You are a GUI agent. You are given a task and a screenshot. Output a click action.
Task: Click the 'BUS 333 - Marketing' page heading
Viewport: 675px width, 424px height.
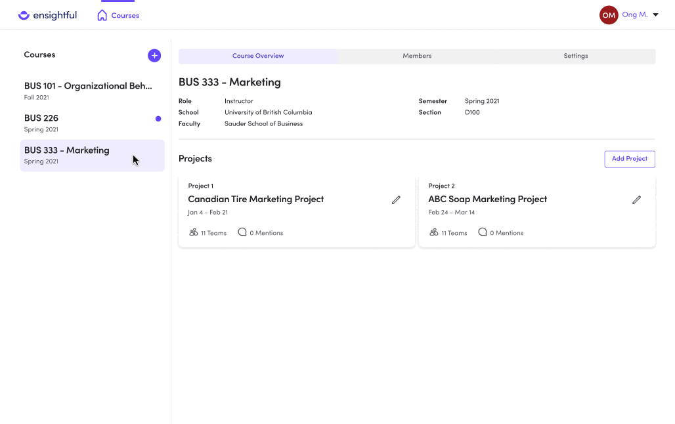pos(229,82)
